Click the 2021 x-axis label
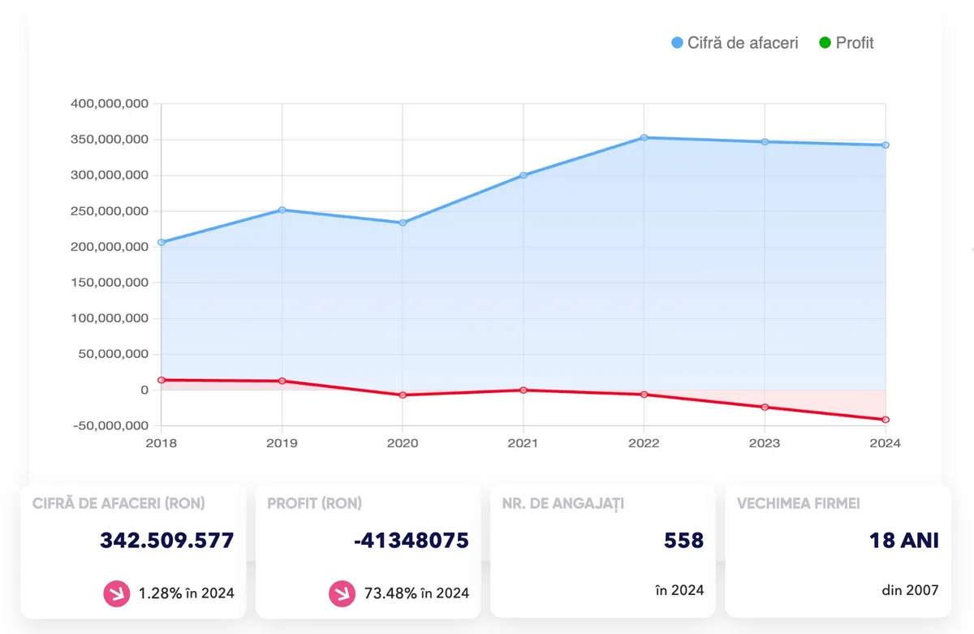This screenshot has height=634, width=974. click(523, 443)
